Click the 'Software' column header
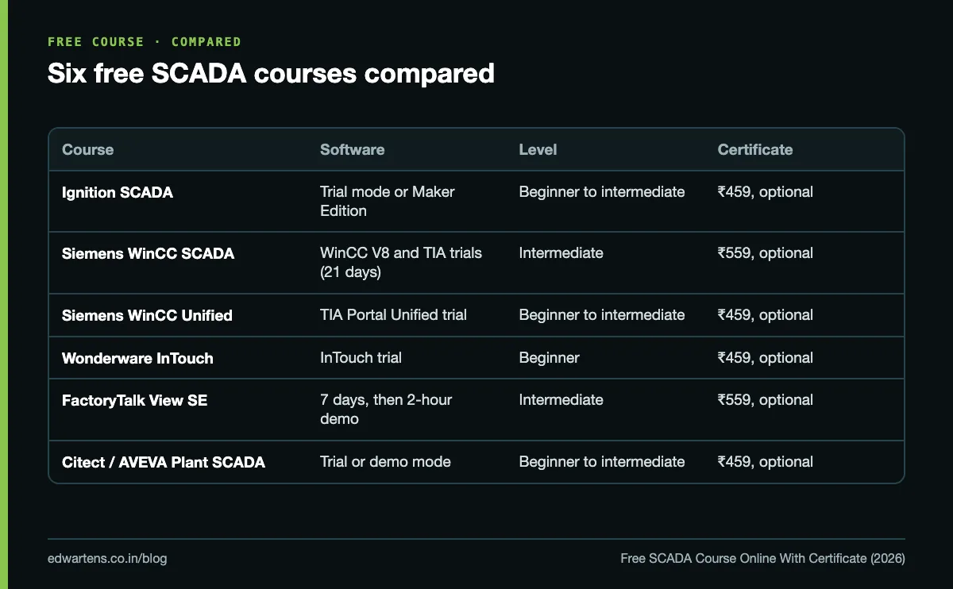The height and width of the screenshot is (589, 953). pos(352,149)
